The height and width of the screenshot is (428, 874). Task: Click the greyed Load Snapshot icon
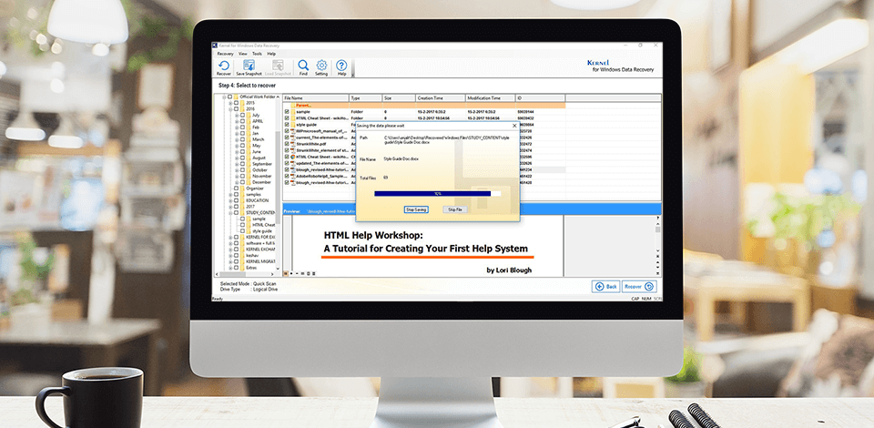278,68
